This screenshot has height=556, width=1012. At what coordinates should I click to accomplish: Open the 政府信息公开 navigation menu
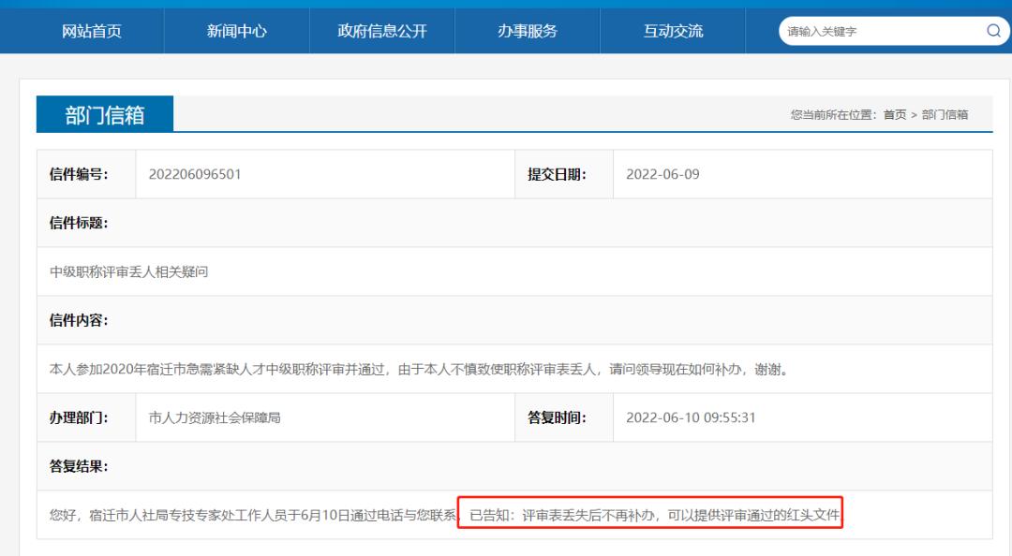(x=379, y=30)
